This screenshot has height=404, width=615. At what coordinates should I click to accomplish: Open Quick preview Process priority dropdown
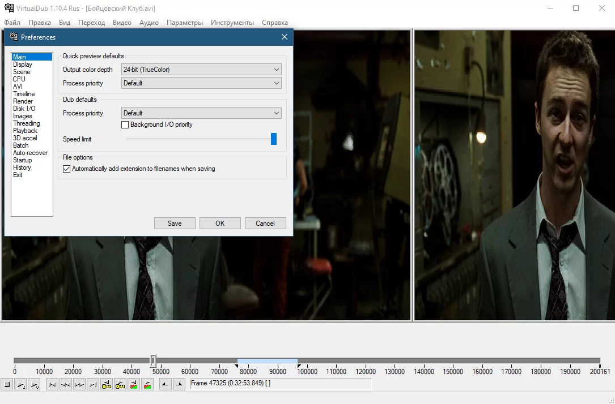(201, 83)
